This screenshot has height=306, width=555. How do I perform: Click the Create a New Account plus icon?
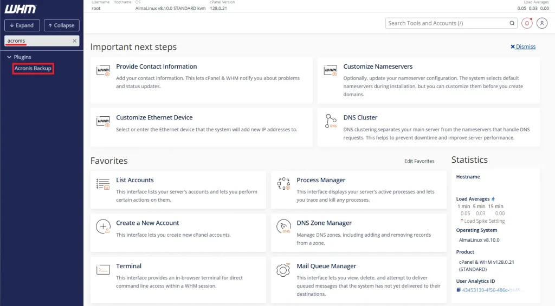(x=103, y=227)
